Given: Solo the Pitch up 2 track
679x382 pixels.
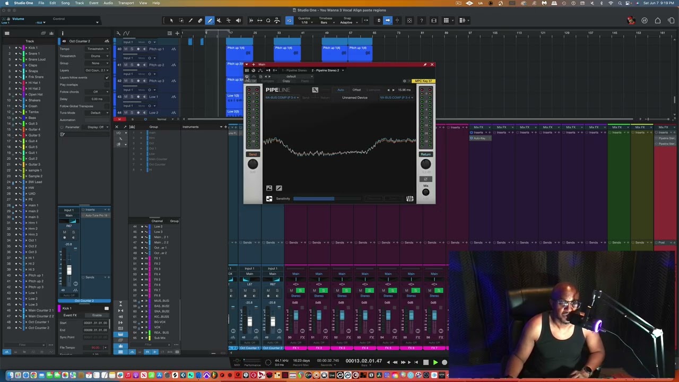Looking at the screenshot, I should [132, 65].
